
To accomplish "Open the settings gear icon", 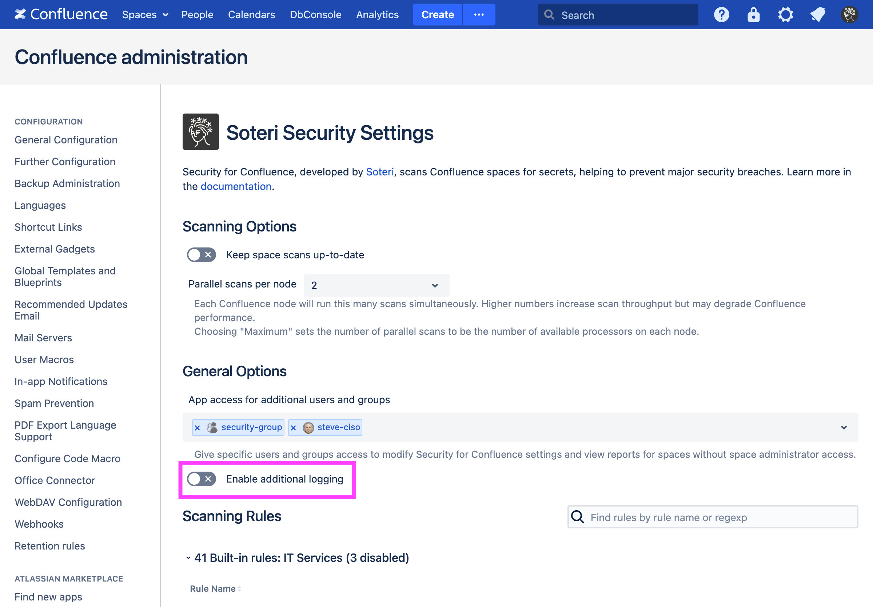I will tap(785, 15).
